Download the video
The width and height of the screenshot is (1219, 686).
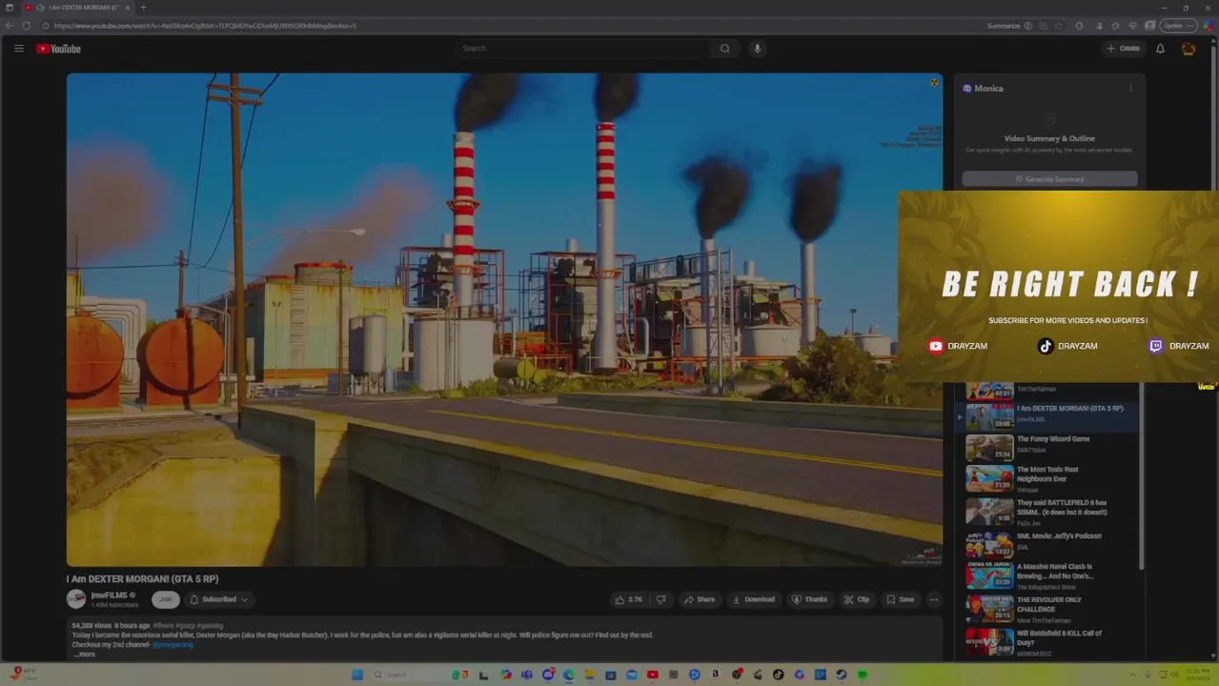coord(753,599)
